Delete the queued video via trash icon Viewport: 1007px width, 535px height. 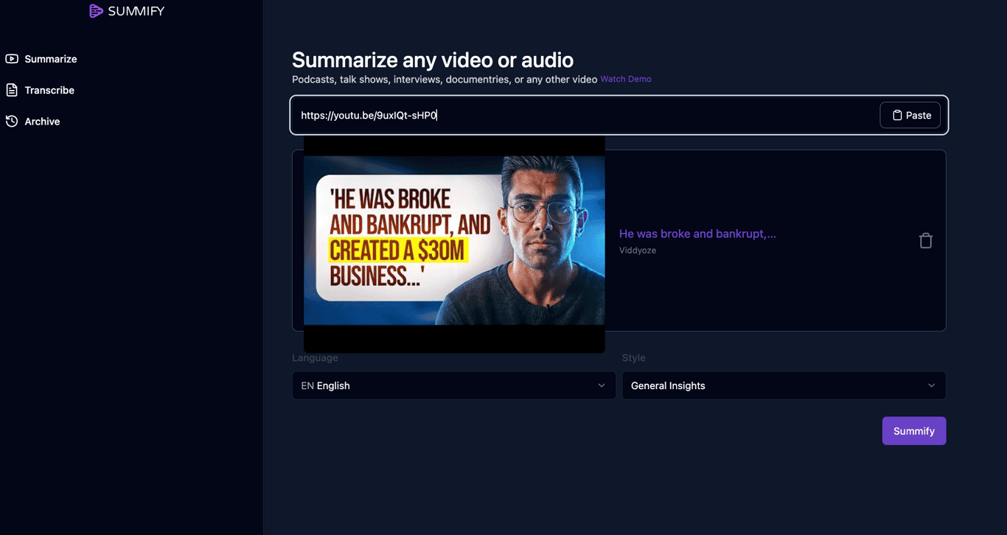pyautogui.click(x=926, y=240)
